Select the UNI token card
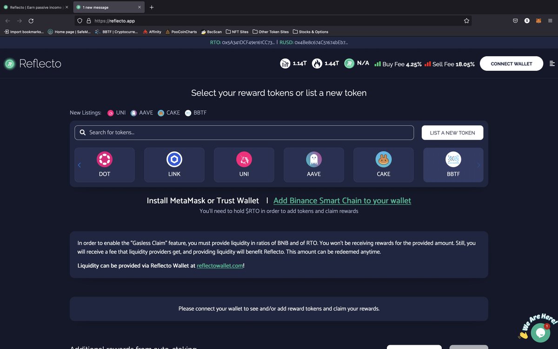558x349 pixels. [x=244, y=165]
